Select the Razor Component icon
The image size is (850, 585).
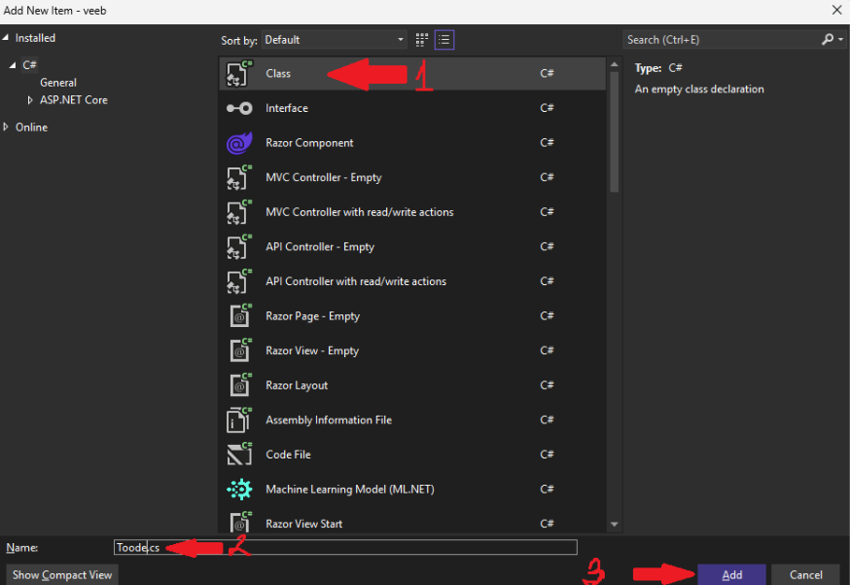(238, 143)
